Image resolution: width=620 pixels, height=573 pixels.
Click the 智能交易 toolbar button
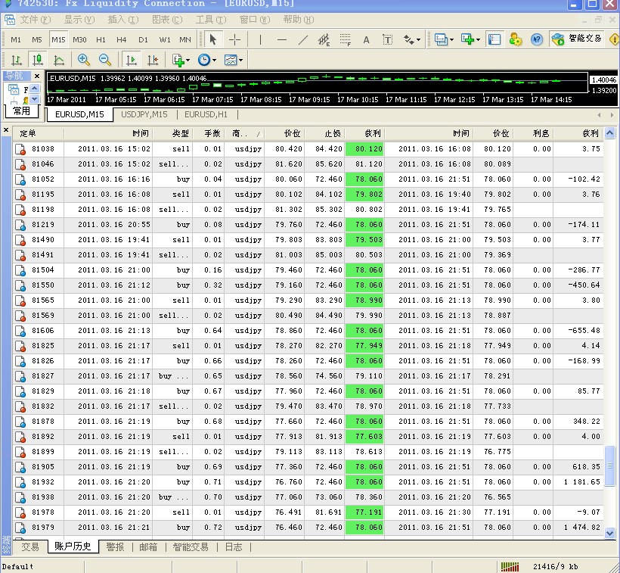(578, 39)
